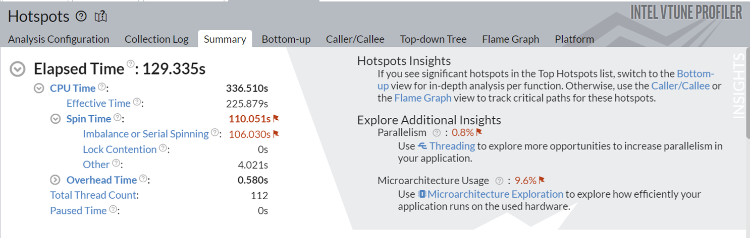The height and width of the screenshot is (238, 750).
Task: Click help icon next to CPU Time
Action: coord(102,87)
